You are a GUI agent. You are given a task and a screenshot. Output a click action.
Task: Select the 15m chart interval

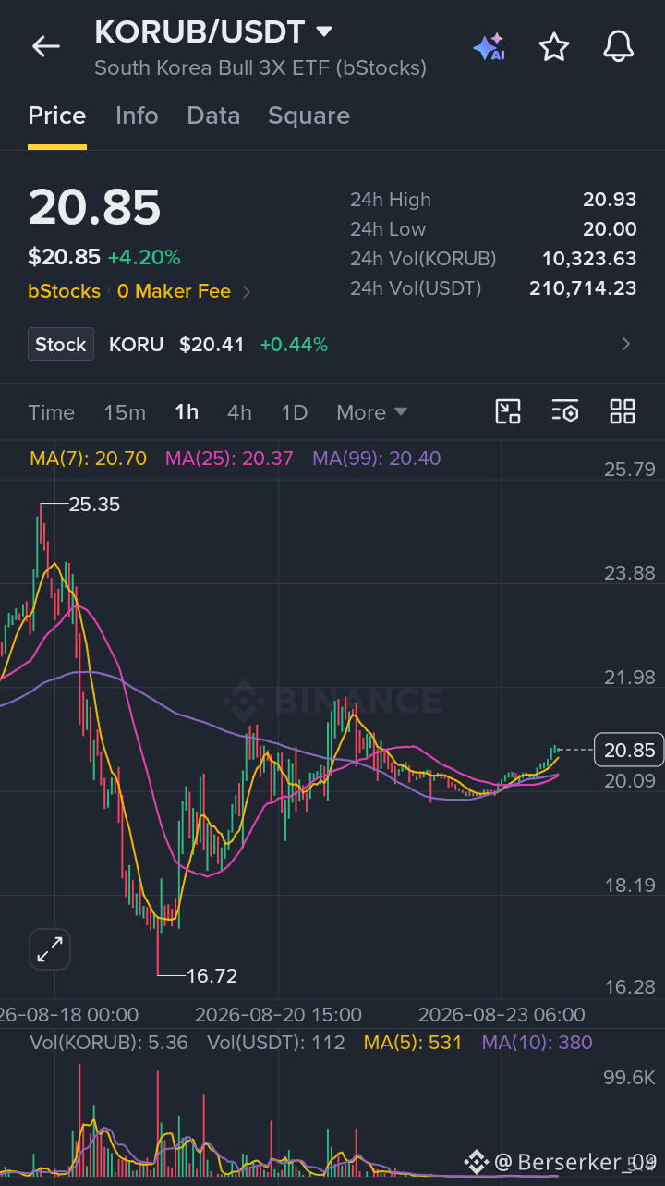(x=125, y=412)
